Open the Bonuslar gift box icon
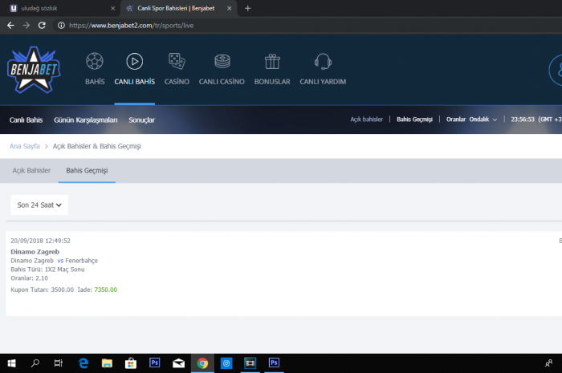The width and height of the screenshot is (562, 373). pyautogui.click(x=272, y=62)
